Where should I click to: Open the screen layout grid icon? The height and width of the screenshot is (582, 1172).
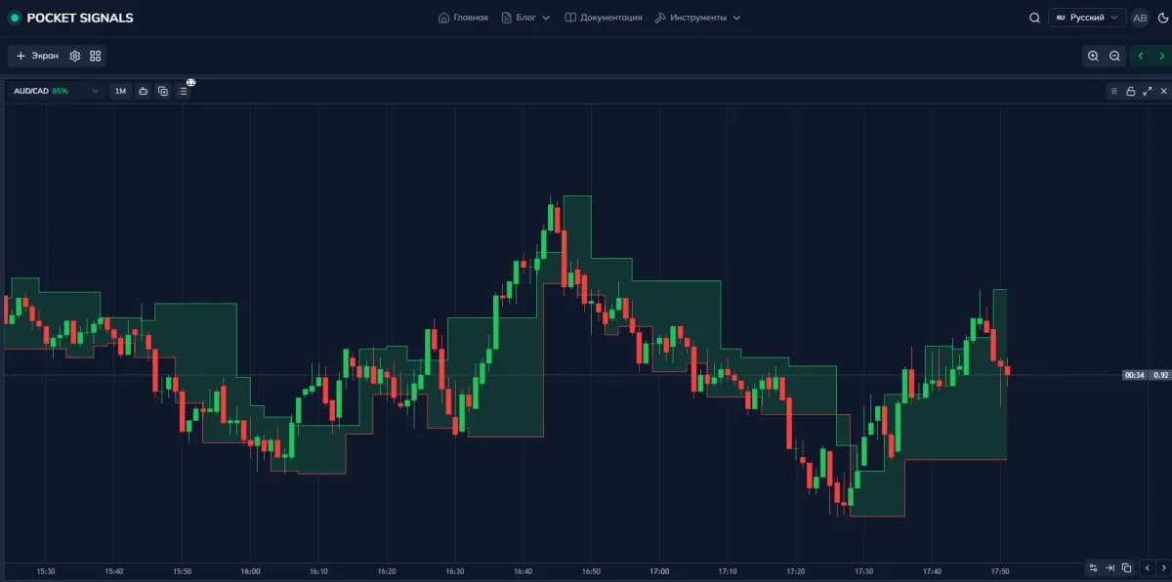[94, 56]
